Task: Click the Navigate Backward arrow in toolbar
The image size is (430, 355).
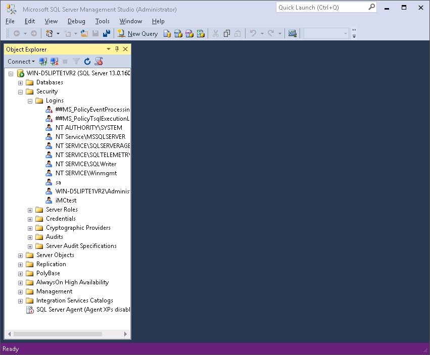Action: (17, 33)
